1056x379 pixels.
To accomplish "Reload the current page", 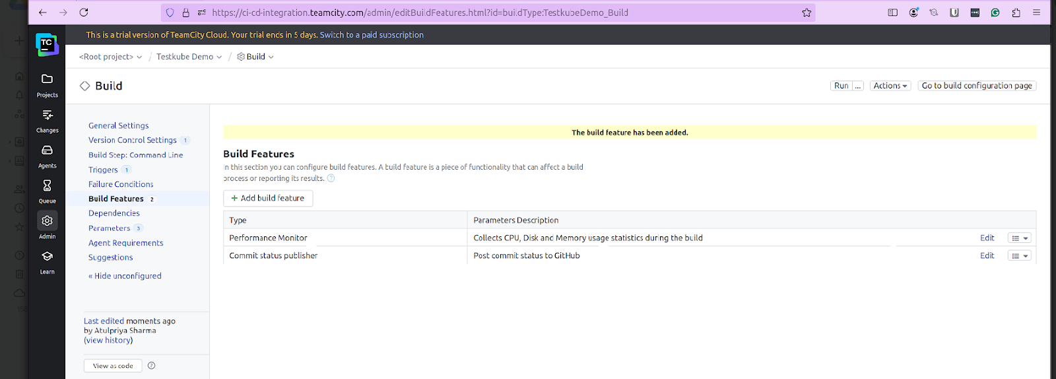I will pyautogui.click(x=84, y=13).
